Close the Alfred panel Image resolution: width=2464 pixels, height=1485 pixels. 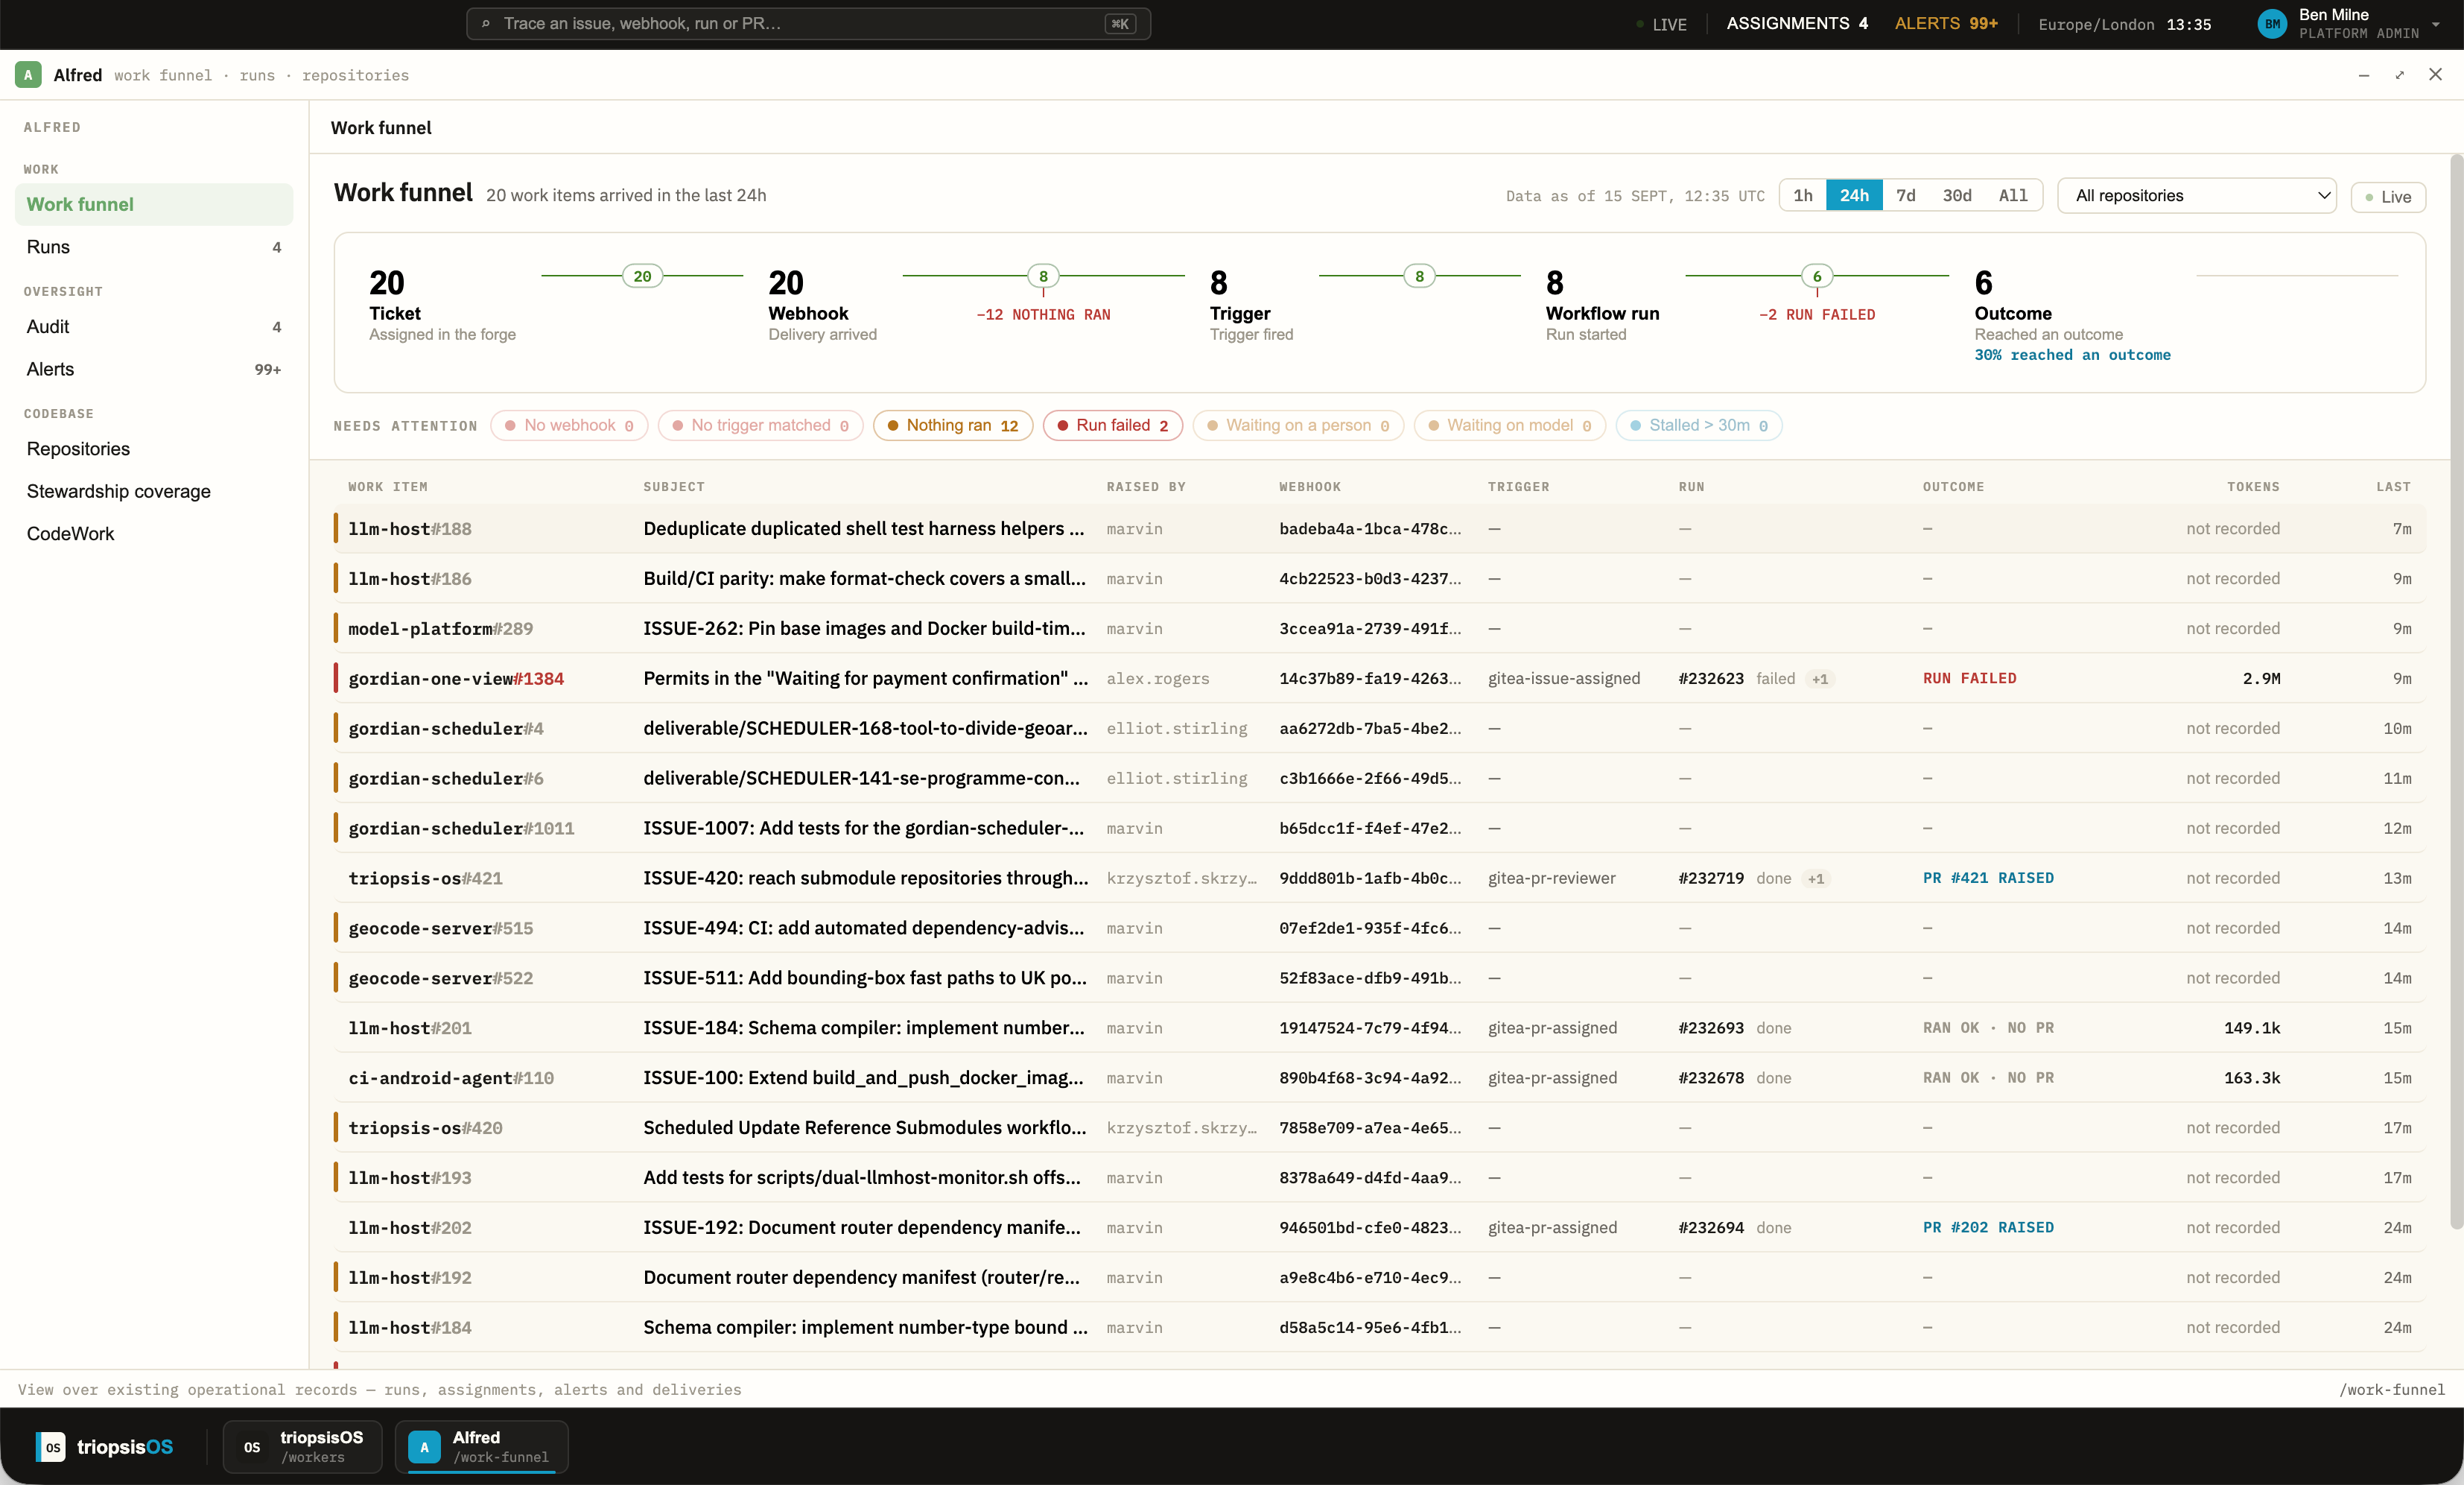click(x=2435, y=75)
